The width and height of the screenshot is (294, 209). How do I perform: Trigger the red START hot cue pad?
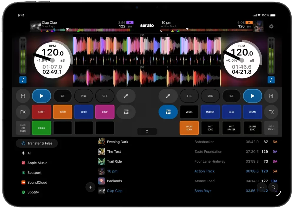pyautogui.click(x=41, y=112)
